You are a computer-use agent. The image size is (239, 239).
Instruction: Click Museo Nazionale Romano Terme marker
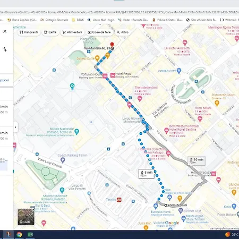click(x=76, y=132)
